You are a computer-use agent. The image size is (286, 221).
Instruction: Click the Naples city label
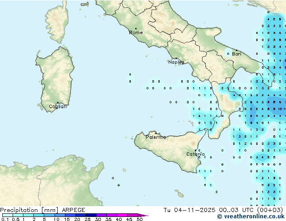[176, 62]
